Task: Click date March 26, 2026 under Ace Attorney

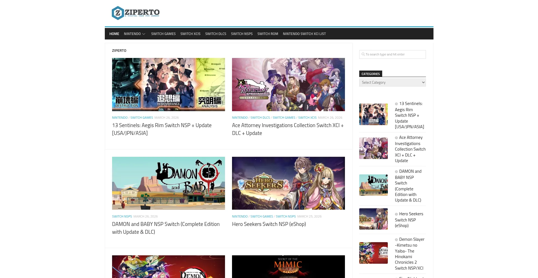Action: (330, 118)
